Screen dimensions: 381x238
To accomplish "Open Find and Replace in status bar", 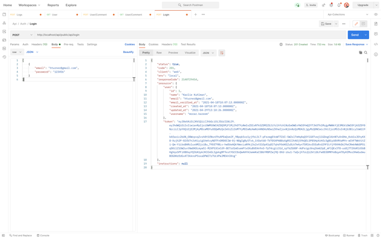I will pyautogui.click(x=20, y=236).
